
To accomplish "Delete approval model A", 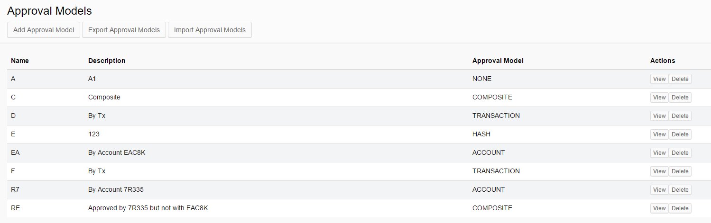I will pos(680,79).
